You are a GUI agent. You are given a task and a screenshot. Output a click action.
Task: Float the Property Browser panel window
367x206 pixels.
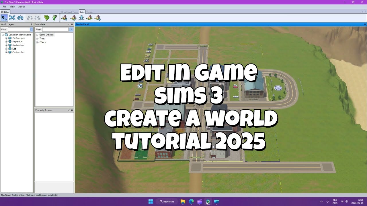[x=69, y=110]
